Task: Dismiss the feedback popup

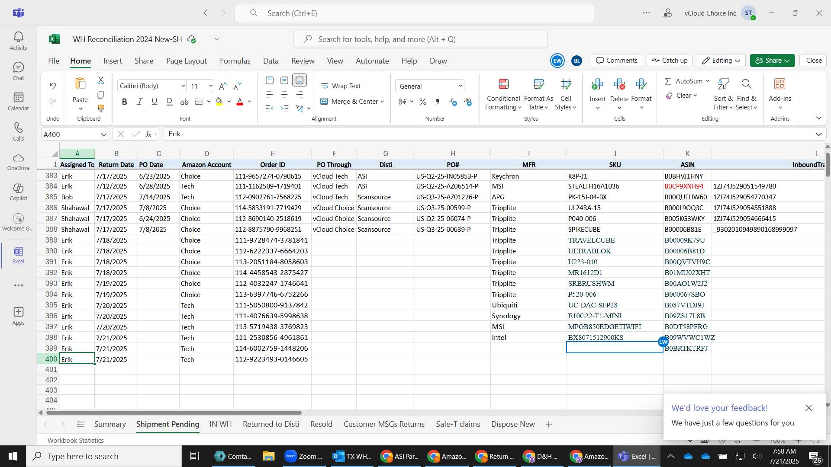Action: point(808,408)
